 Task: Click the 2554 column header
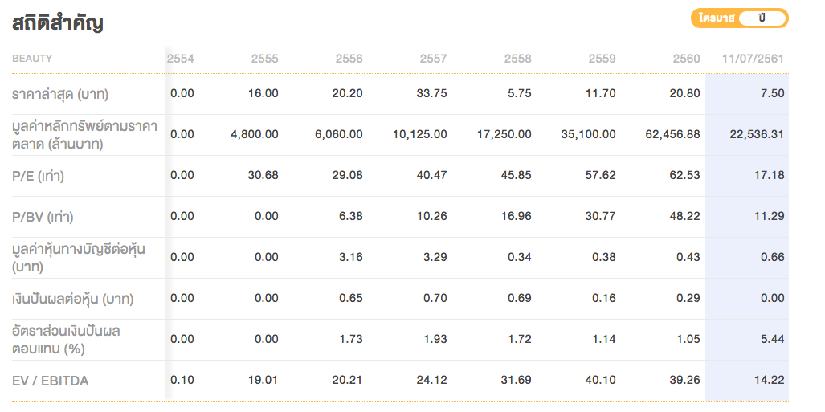[181, 59]
